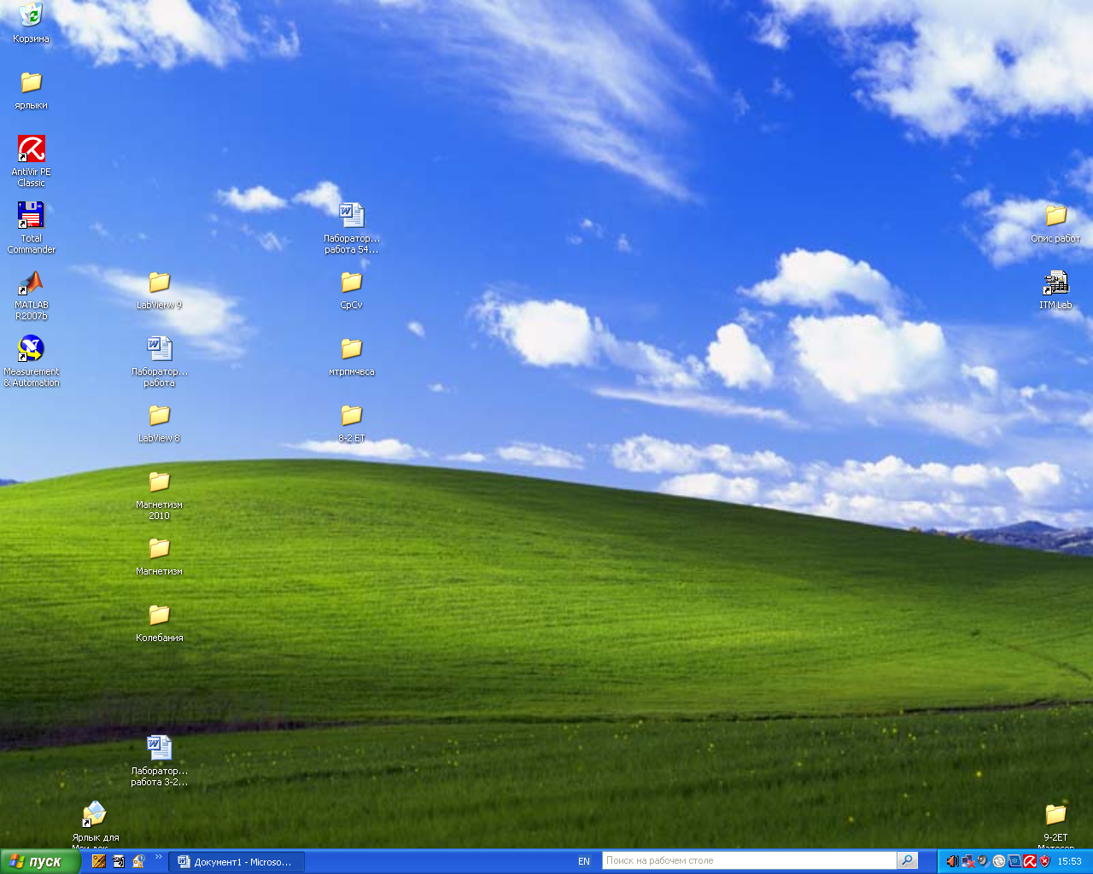
Task: Click the red security shield tray icon
Action: [1044, 861]
